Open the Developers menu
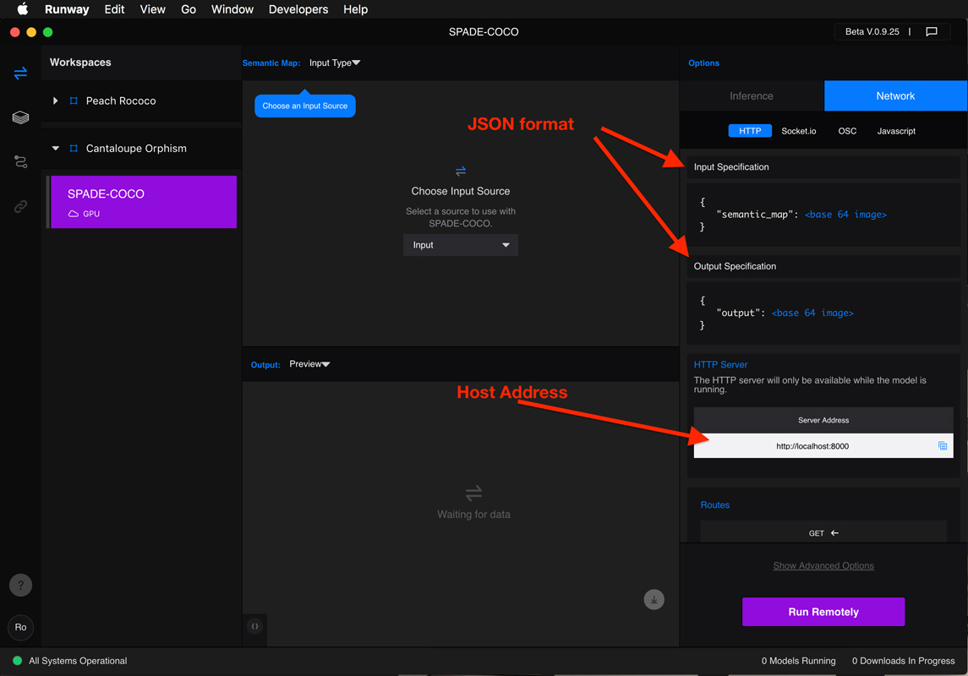The width and height of the screenshot is (968, 676). click(298, 9)
